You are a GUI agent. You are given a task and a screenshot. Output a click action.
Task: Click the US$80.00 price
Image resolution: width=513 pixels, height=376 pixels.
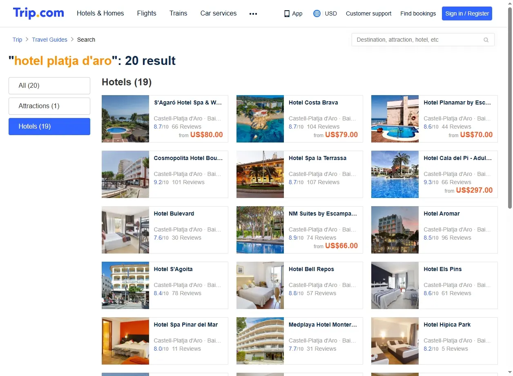coord(207,135)
